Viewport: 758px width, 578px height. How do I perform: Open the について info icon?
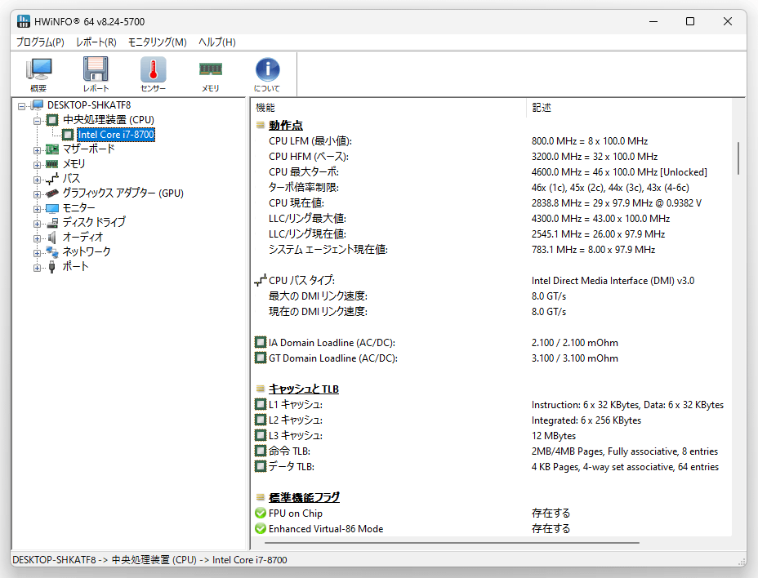tap(267, 74)
